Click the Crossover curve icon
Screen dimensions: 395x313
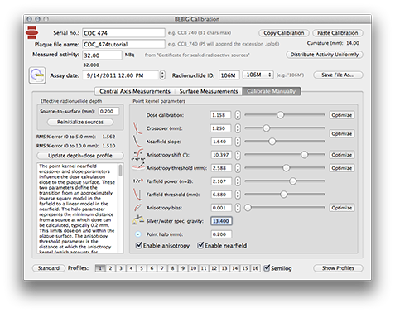tap(137, 128)
